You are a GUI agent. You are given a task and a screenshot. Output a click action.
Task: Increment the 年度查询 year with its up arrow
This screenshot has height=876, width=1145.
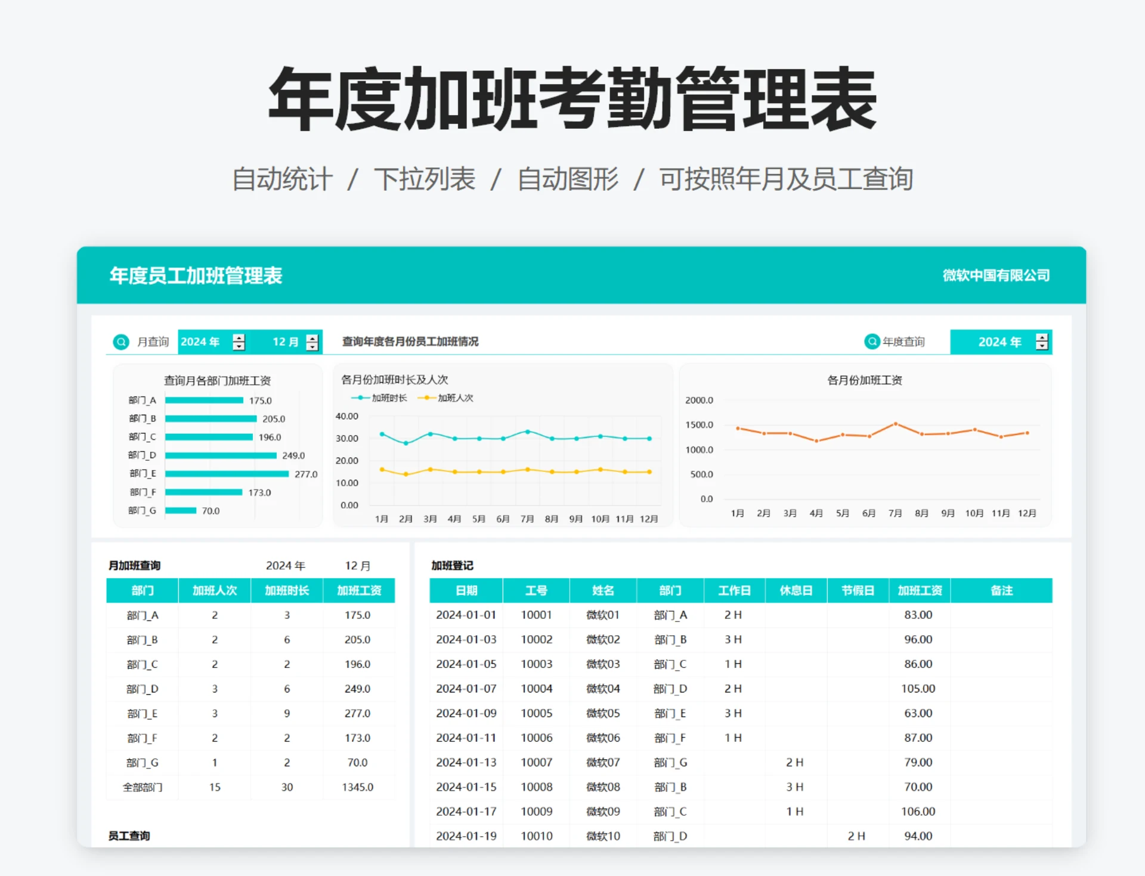(x=1041, y=337)
